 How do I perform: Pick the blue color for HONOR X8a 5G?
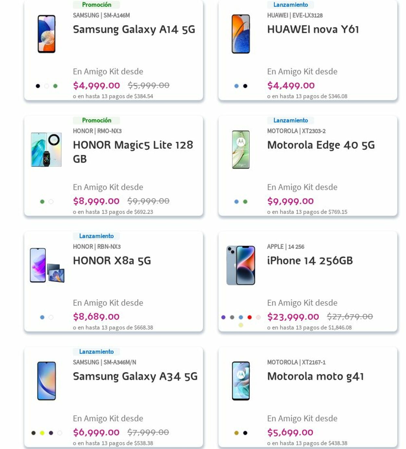tap(42, 317)
